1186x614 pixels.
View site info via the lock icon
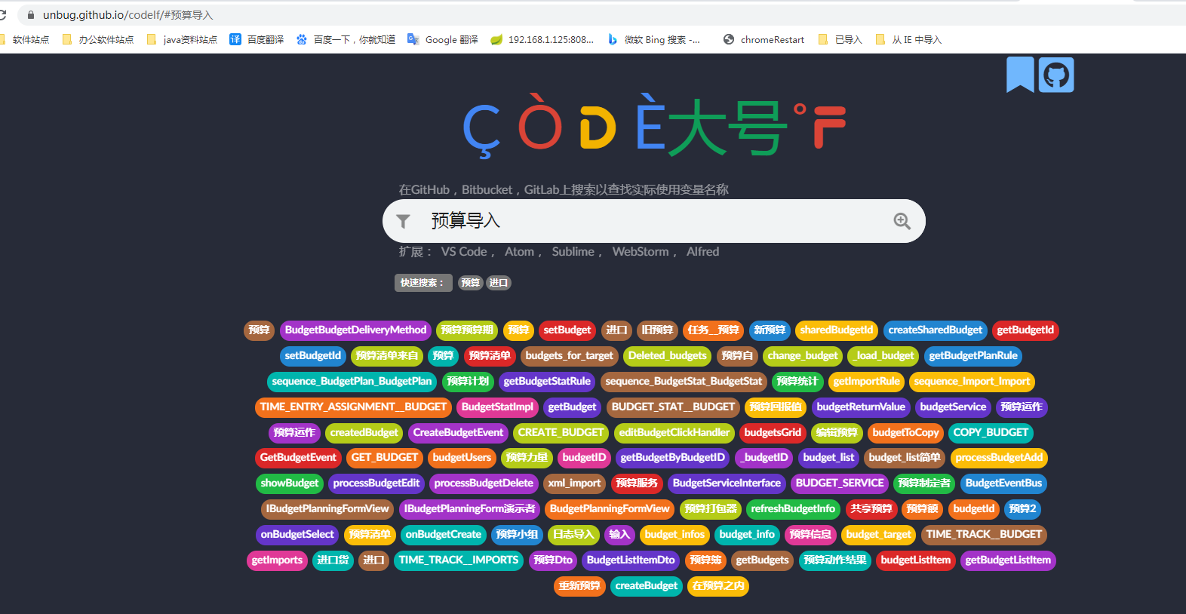click(x=31, y=14)
